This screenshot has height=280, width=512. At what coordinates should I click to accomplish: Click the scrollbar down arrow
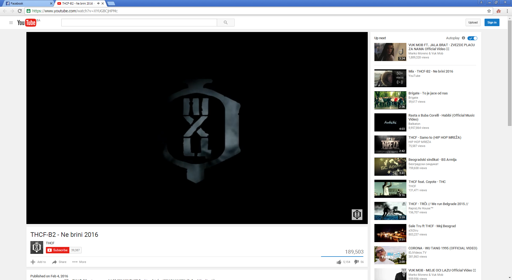(510, 278)
